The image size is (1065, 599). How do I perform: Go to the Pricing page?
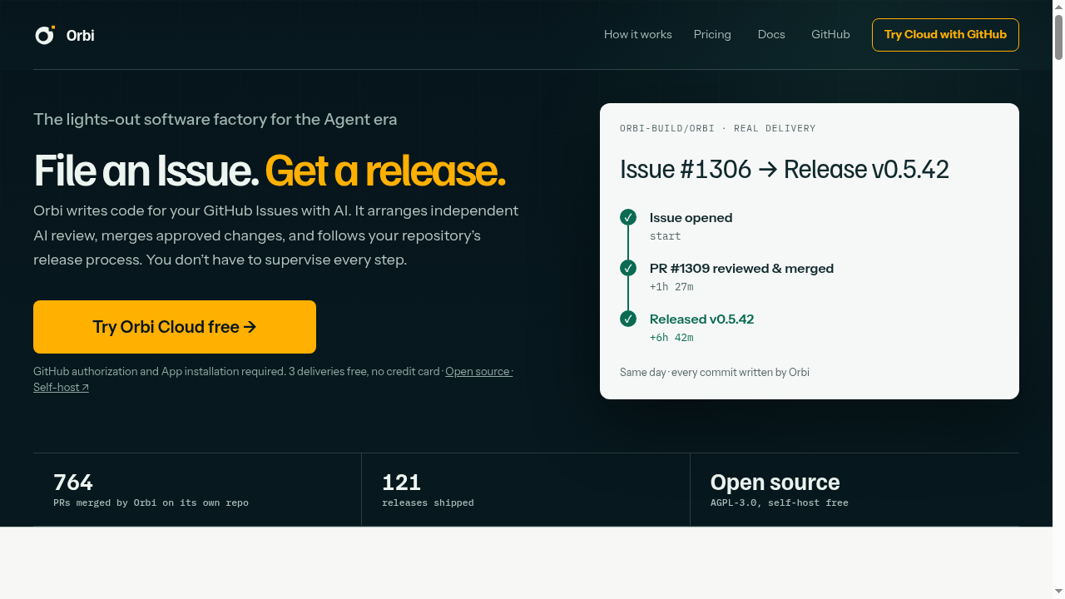point(712,34)
